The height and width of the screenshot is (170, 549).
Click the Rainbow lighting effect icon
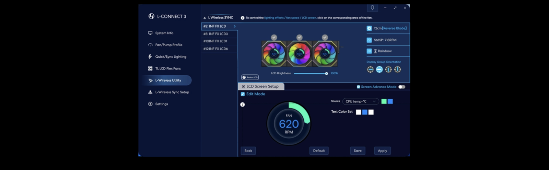[369, 51]
